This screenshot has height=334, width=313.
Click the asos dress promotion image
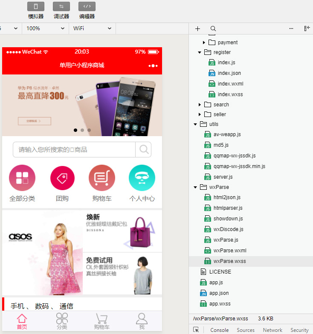(x=42, y=253)
